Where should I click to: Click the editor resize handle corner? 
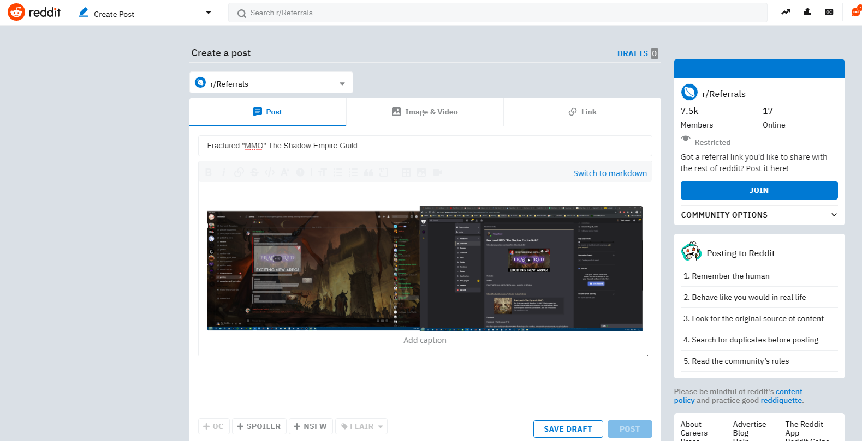coord(649,353)
